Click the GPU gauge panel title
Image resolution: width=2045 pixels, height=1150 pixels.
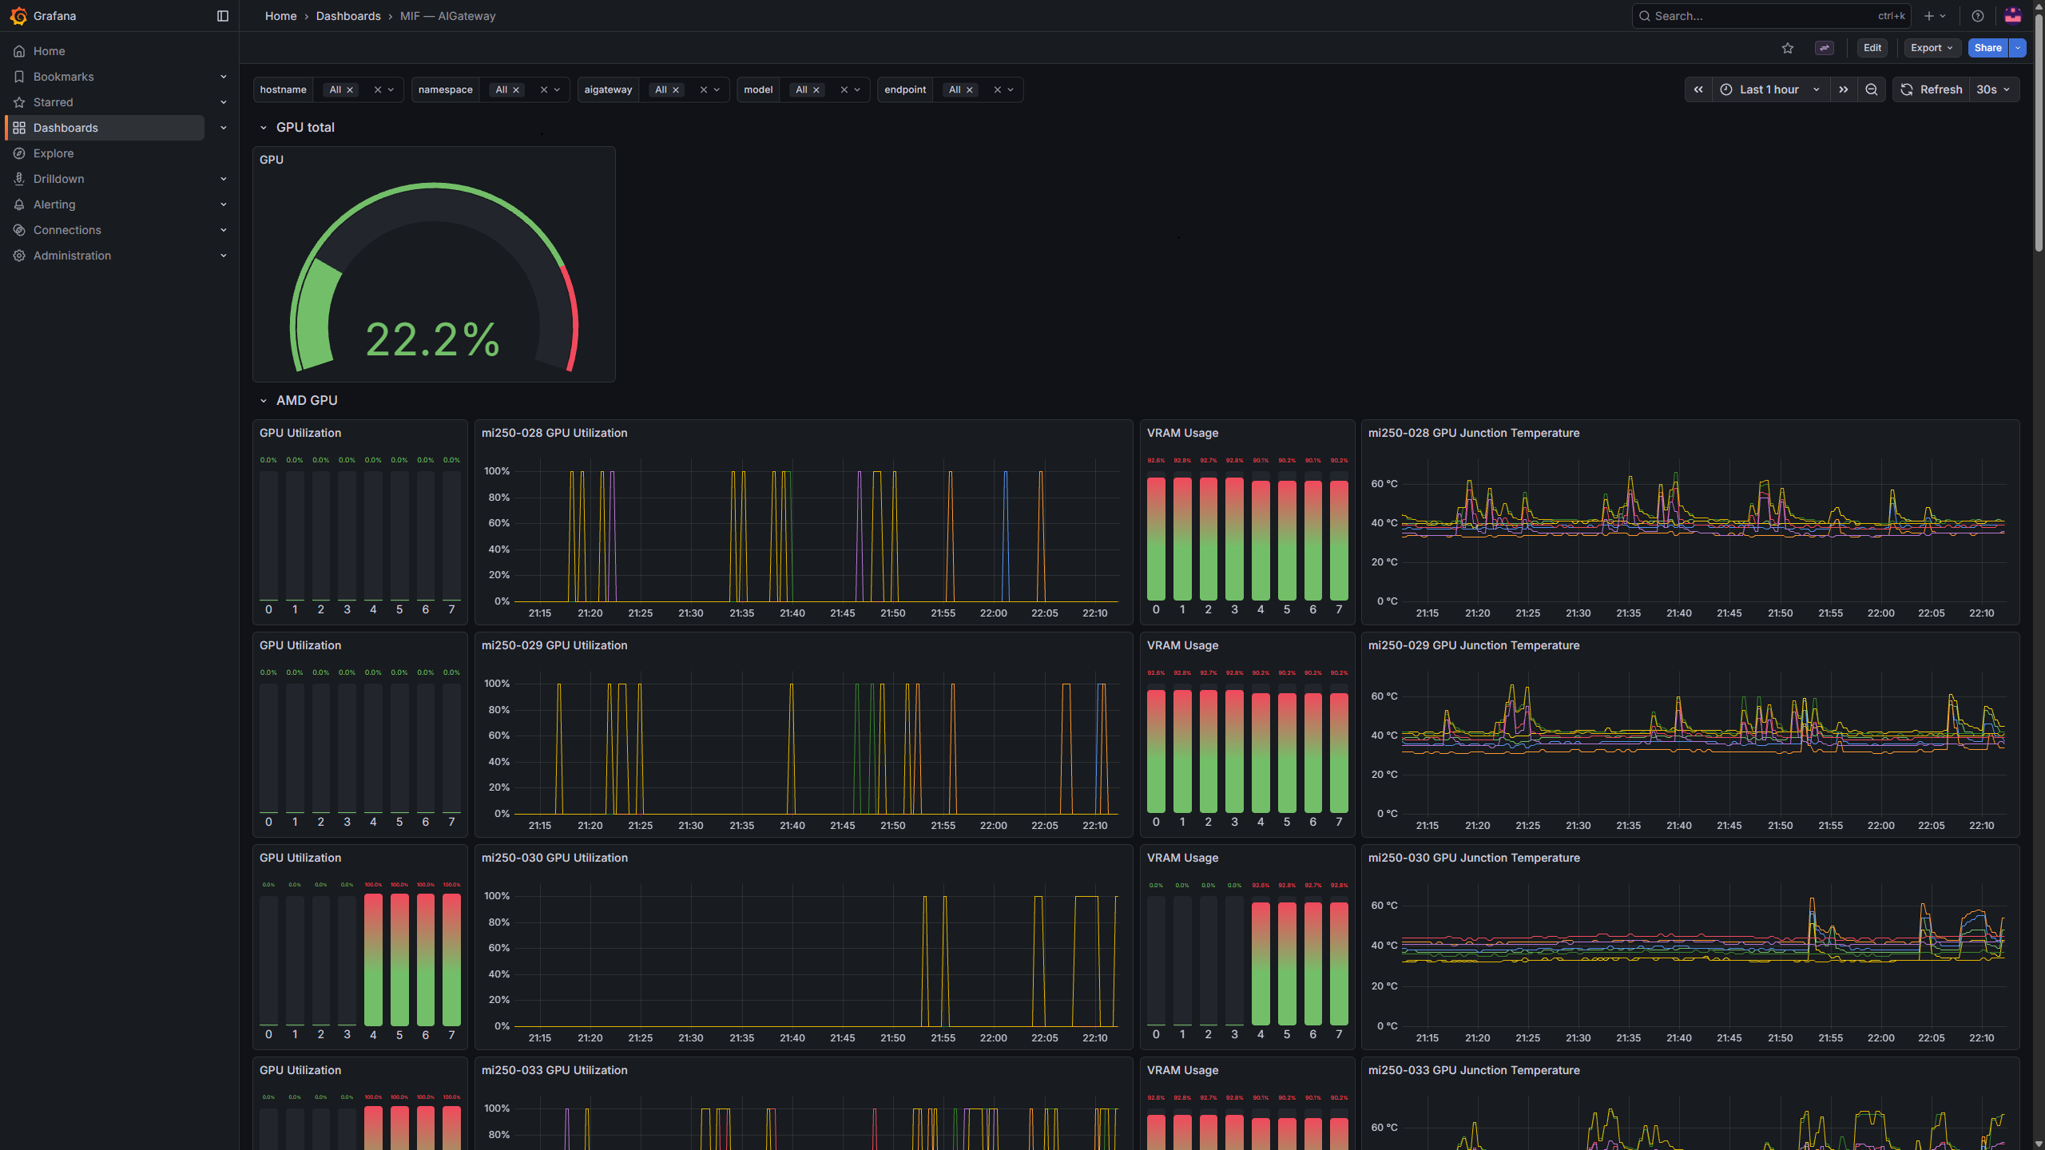pyautogui.click(x=272, y=160)
